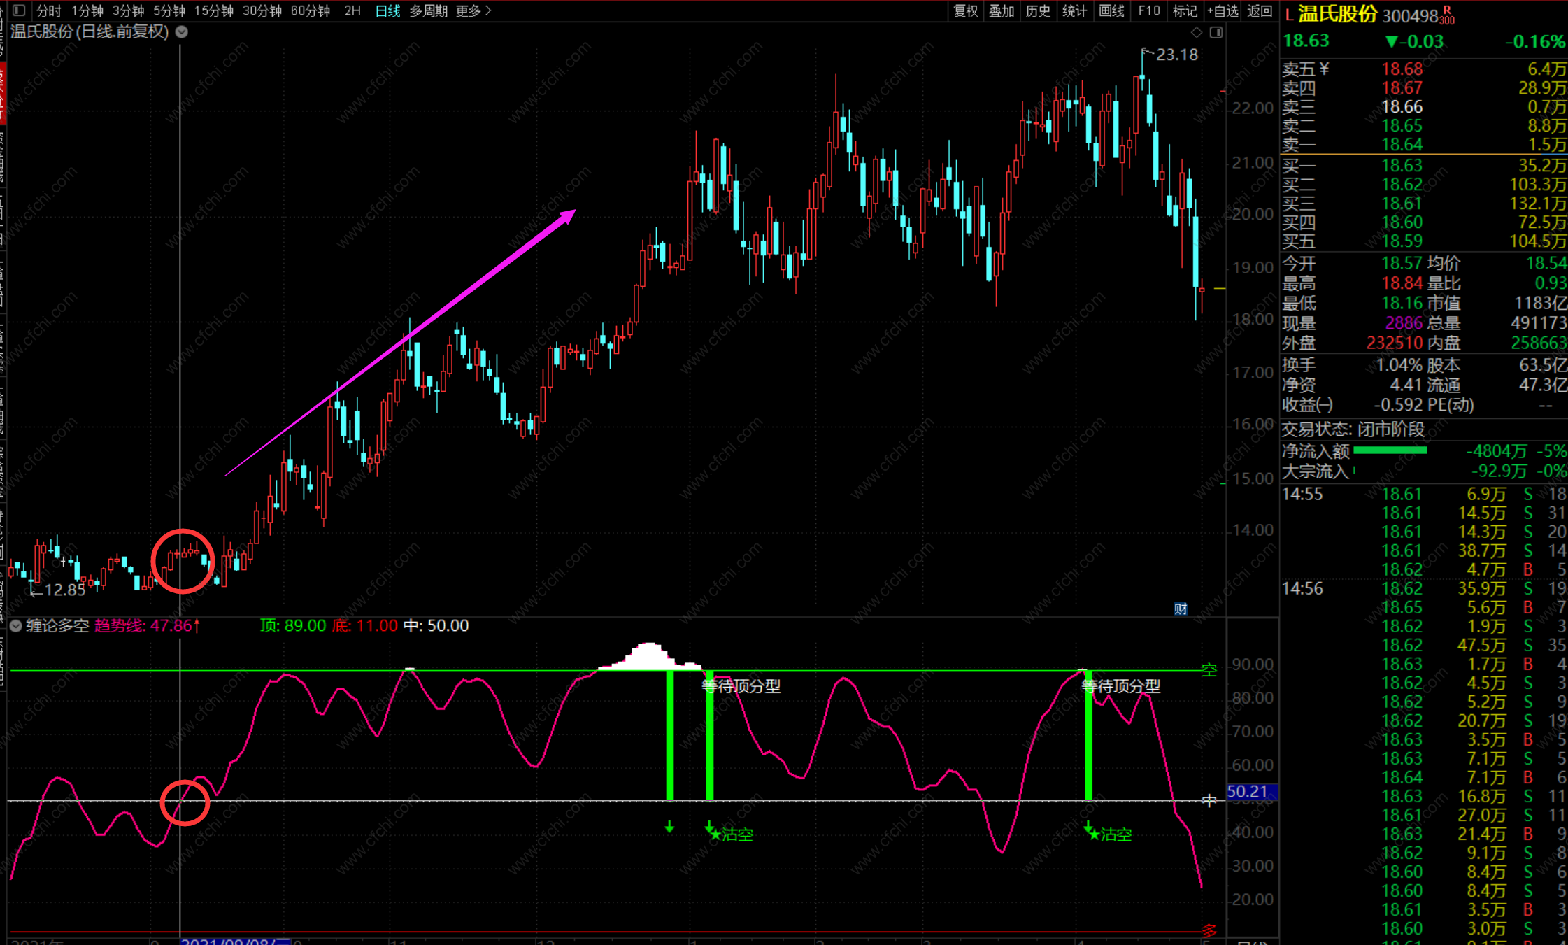Viewport: 1568px width, 945px height.
Task: Click the R 300 badge next to stock code
Action: point(1447,15)
